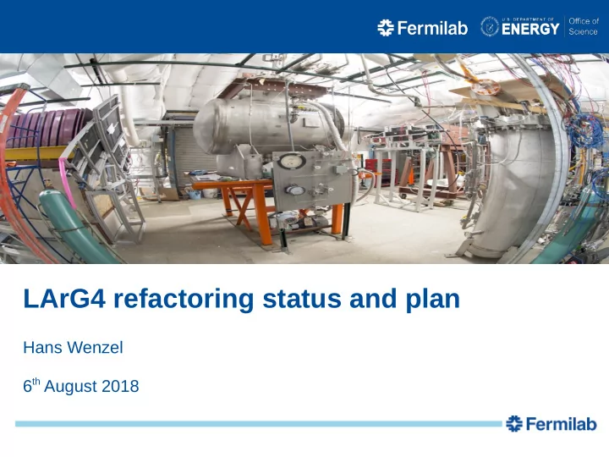Click the Fermilab logo in the header
Image resolution: width=609 pixels, height=457 pixels.
[422, 28]
